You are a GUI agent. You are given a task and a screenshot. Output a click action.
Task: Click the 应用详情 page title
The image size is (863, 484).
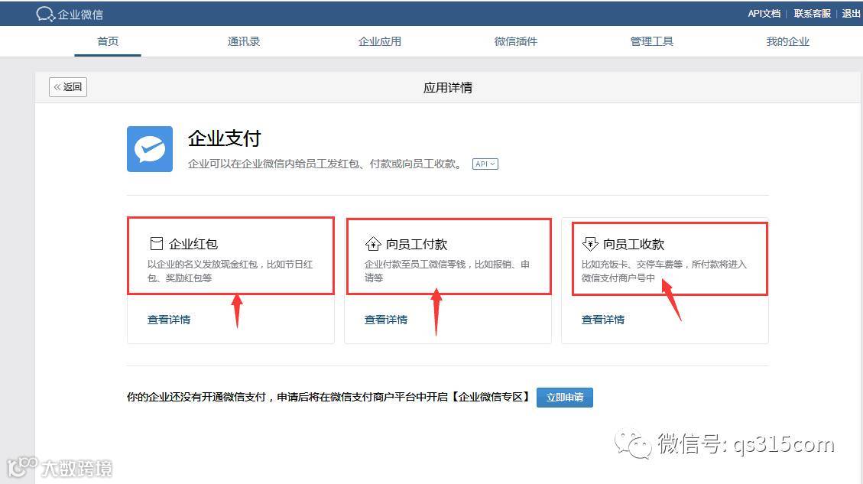(x=448, y=88)
